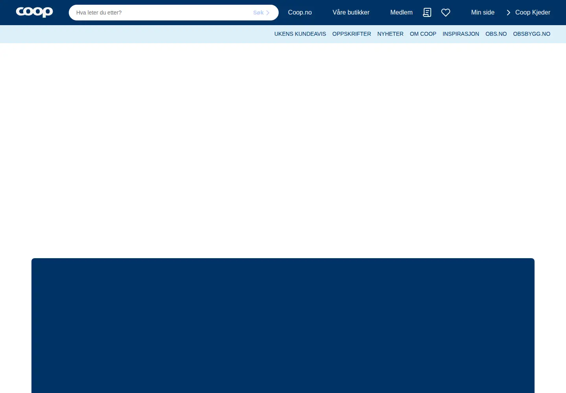Open Coop.no in the header

(x=300, y=13)
